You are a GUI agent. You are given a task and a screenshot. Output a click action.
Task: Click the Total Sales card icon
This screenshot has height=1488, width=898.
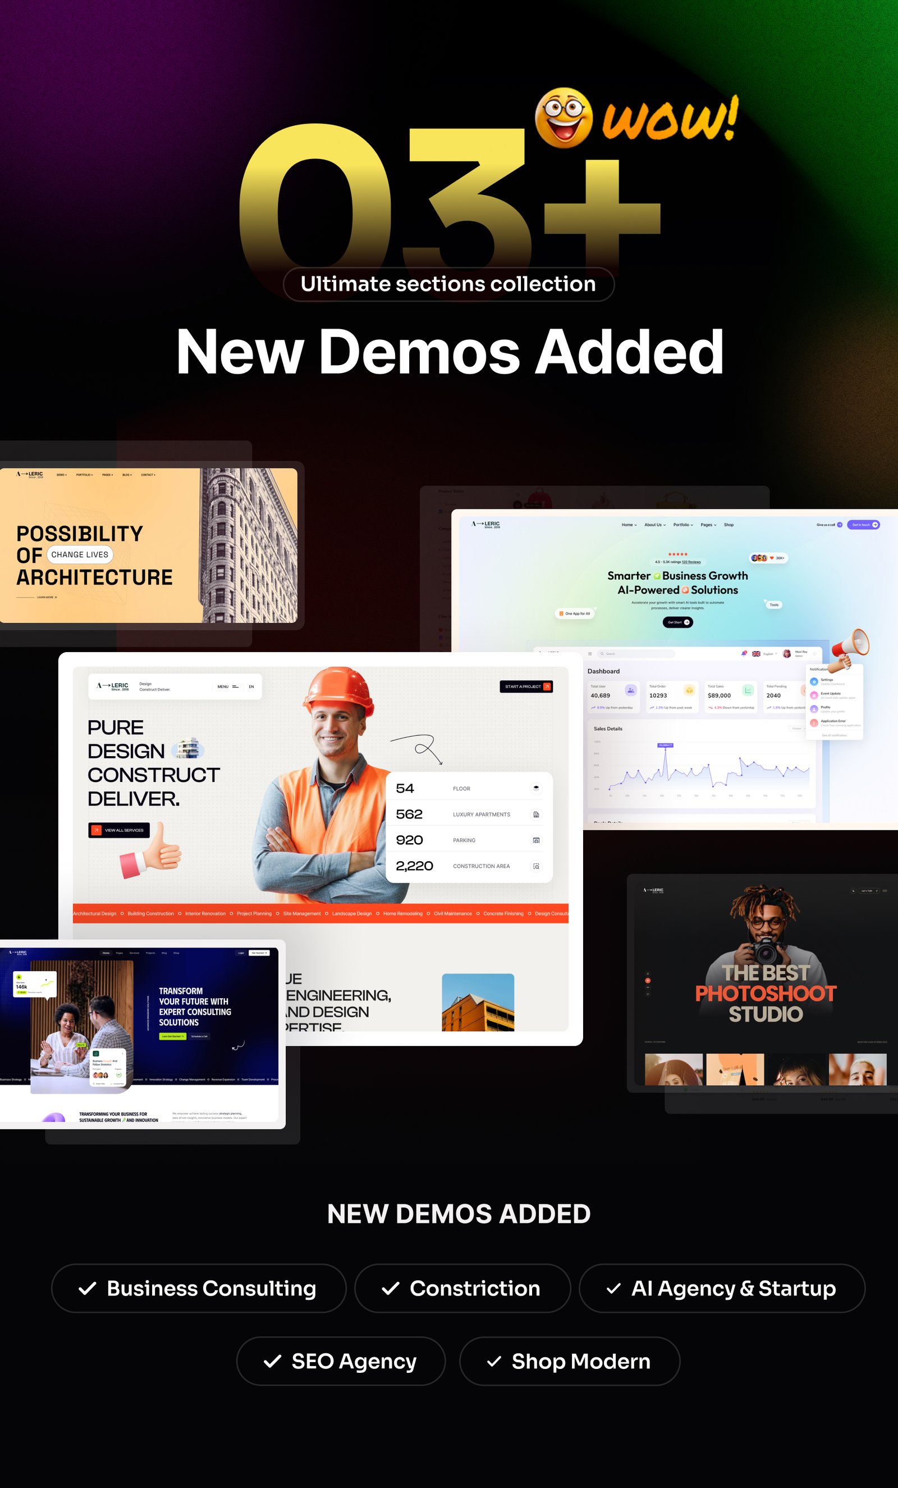pos(748,690)
